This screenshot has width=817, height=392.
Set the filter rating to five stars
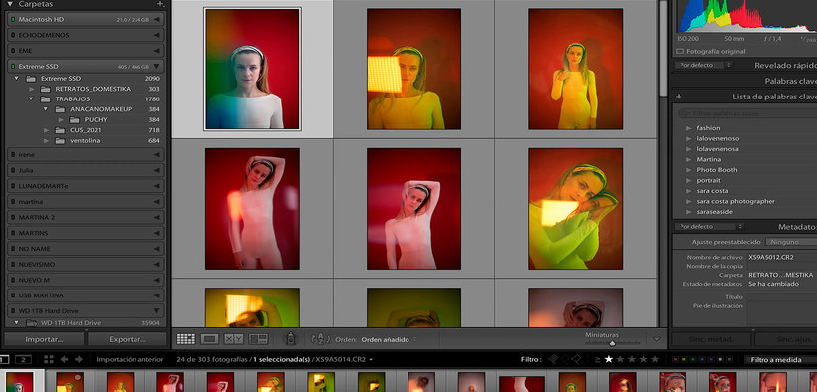(x=655, y=359)
